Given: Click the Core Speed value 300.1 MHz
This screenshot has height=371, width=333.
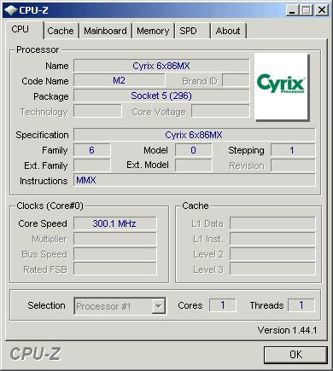Looking at the screenshot, I should pyautogui.click(x=114, y=223).
